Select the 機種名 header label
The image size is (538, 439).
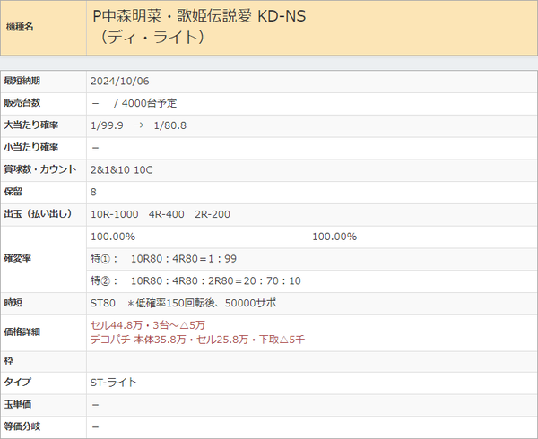coord(20,27)
